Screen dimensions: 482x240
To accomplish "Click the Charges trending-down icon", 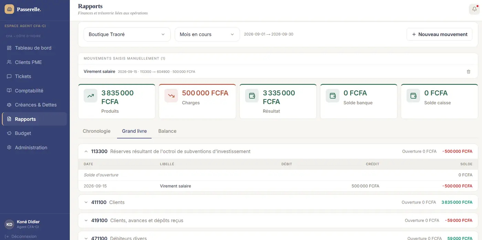I will tap(171, 96).
